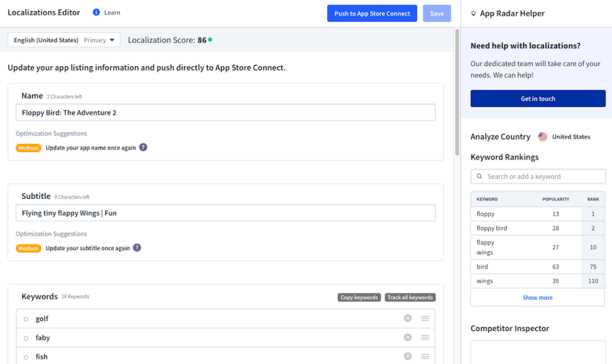Select the radio circle for keyword golf
Viewport: 612px width, 364px height.
[x=26, y=319]
